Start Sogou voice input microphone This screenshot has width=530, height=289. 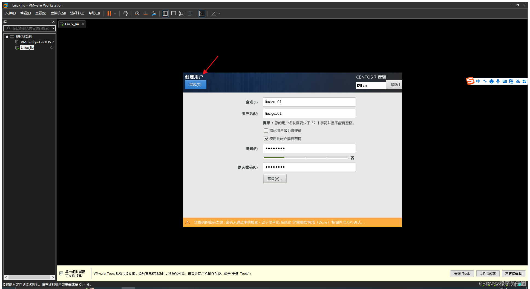click(x=498, y=81)
